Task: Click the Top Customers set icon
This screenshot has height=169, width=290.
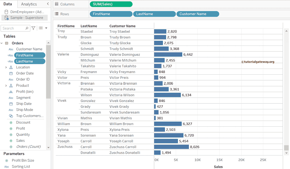Action: (11, 116)
